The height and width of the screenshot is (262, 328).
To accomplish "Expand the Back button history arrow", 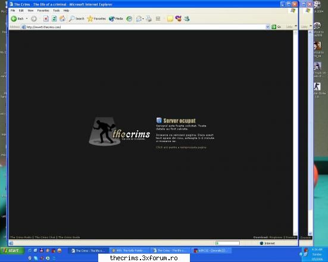I will click(x=27, y=19).
